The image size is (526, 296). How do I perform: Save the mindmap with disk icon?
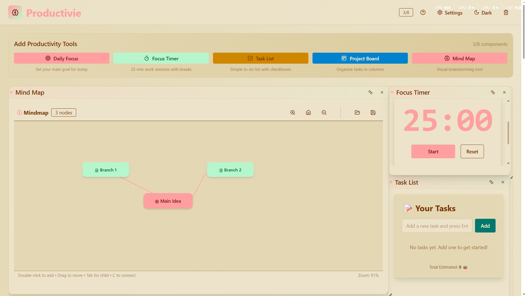coord(373,112)
